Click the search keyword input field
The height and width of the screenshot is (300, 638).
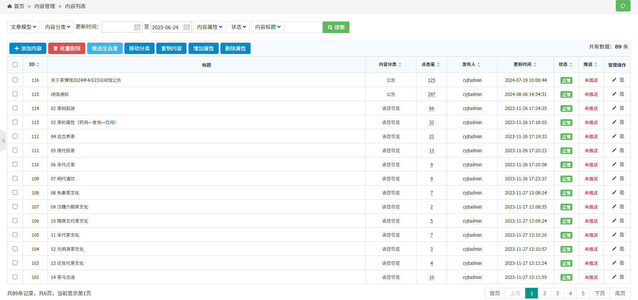[304, 27]
